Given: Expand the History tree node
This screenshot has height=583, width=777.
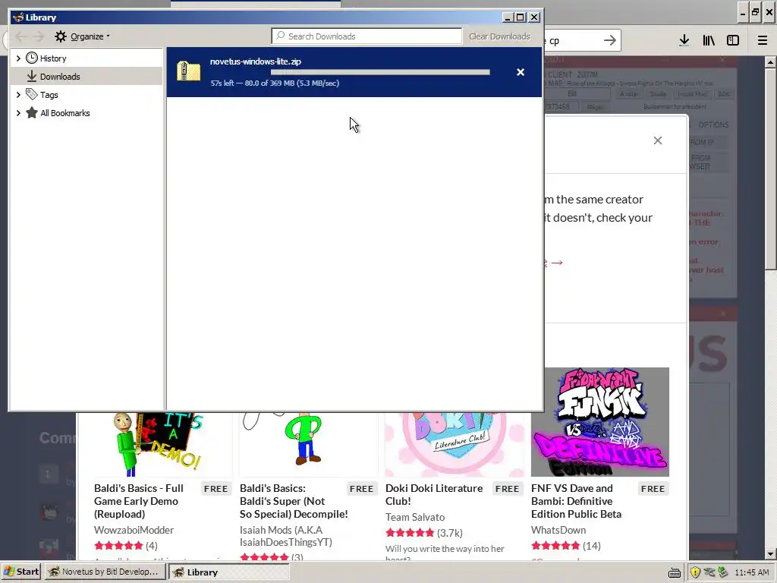Looking at the screenshot, I should click(x=18, y=58).
